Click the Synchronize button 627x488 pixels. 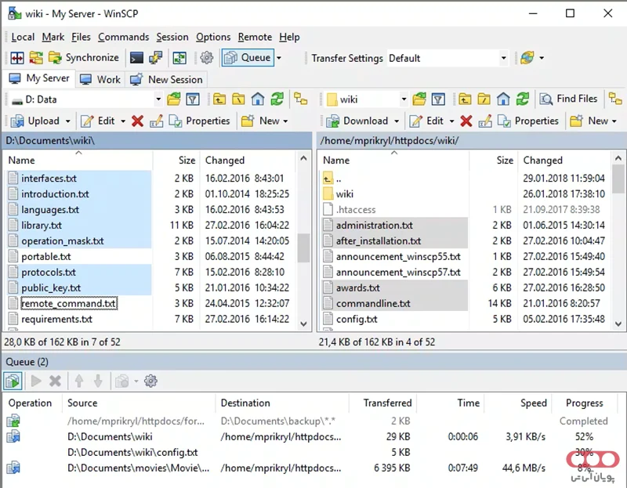[x=84, y=58]
